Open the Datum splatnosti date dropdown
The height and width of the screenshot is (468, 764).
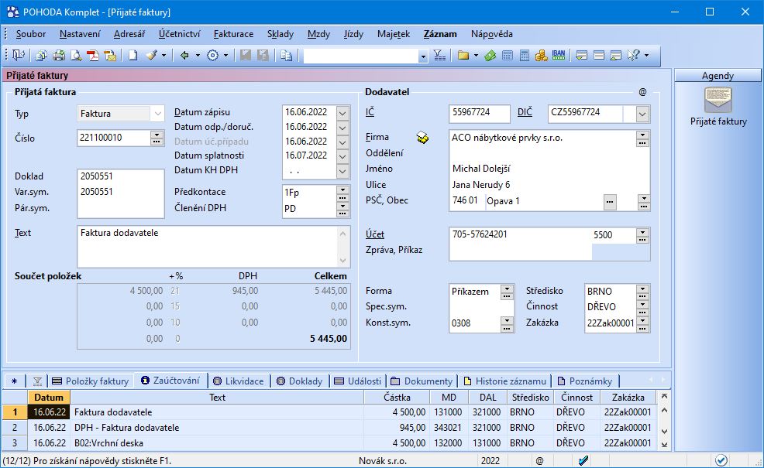click(x=342, y=156)
